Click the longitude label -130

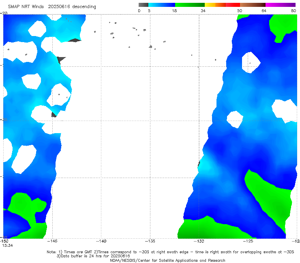(199, 241)
